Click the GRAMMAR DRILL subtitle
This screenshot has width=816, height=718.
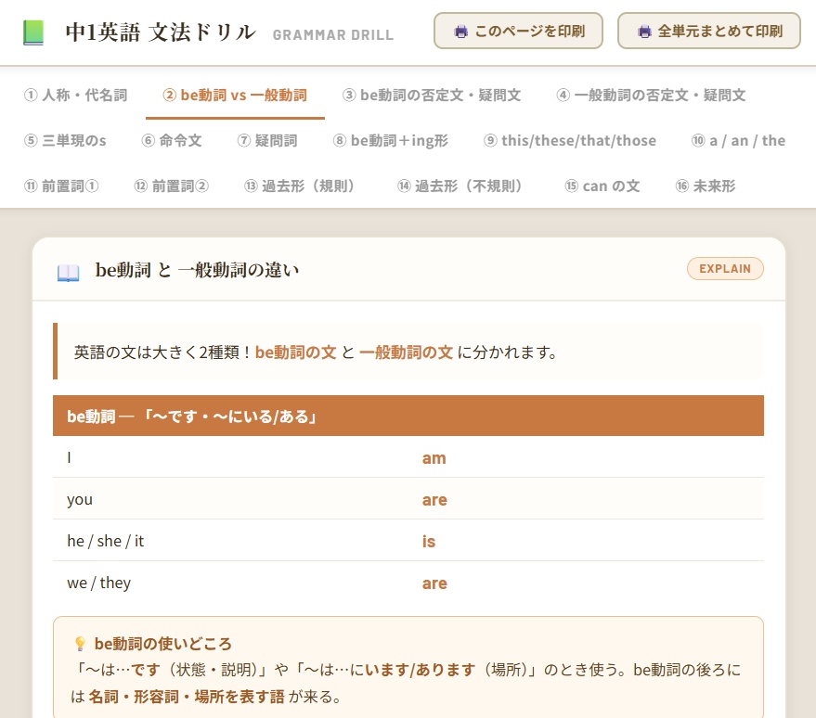pos(333,35)
